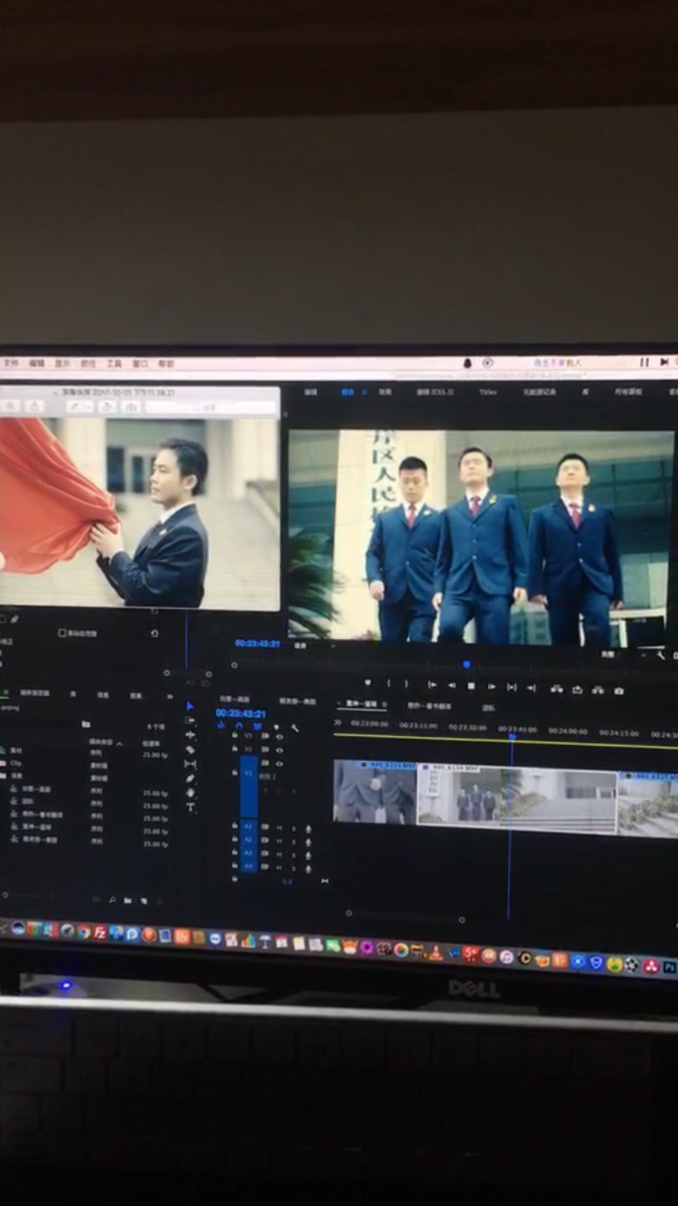Select the Selection arrow tool
678x1206 pixels.
[190, 706]
